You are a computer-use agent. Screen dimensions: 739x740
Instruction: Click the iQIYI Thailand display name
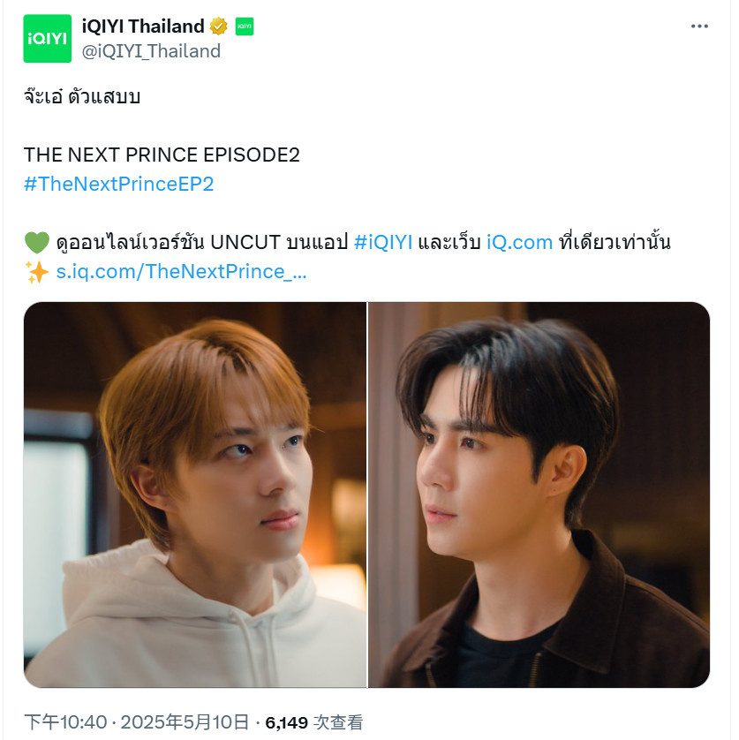tap(143, 26)
